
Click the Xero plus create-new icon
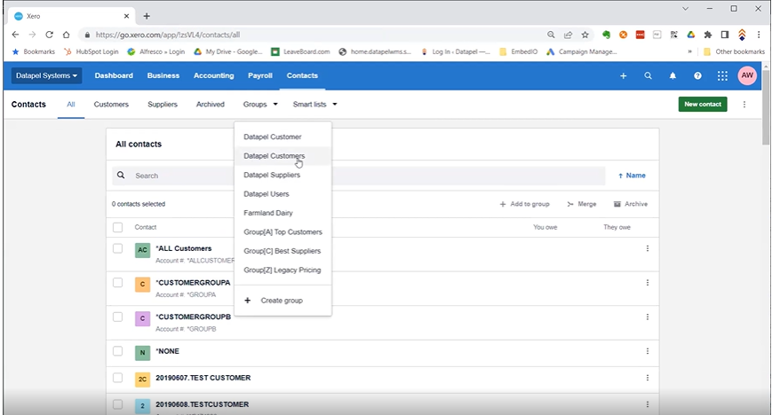[623, 75]
